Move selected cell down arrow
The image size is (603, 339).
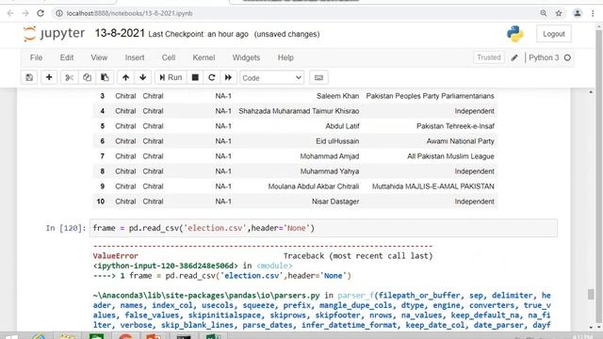pos(142,77)
